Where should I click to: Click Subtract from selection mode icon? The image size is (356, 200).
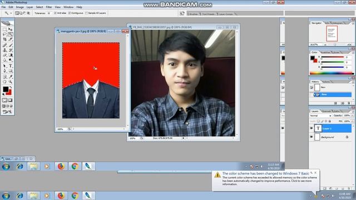coord(24,13)
